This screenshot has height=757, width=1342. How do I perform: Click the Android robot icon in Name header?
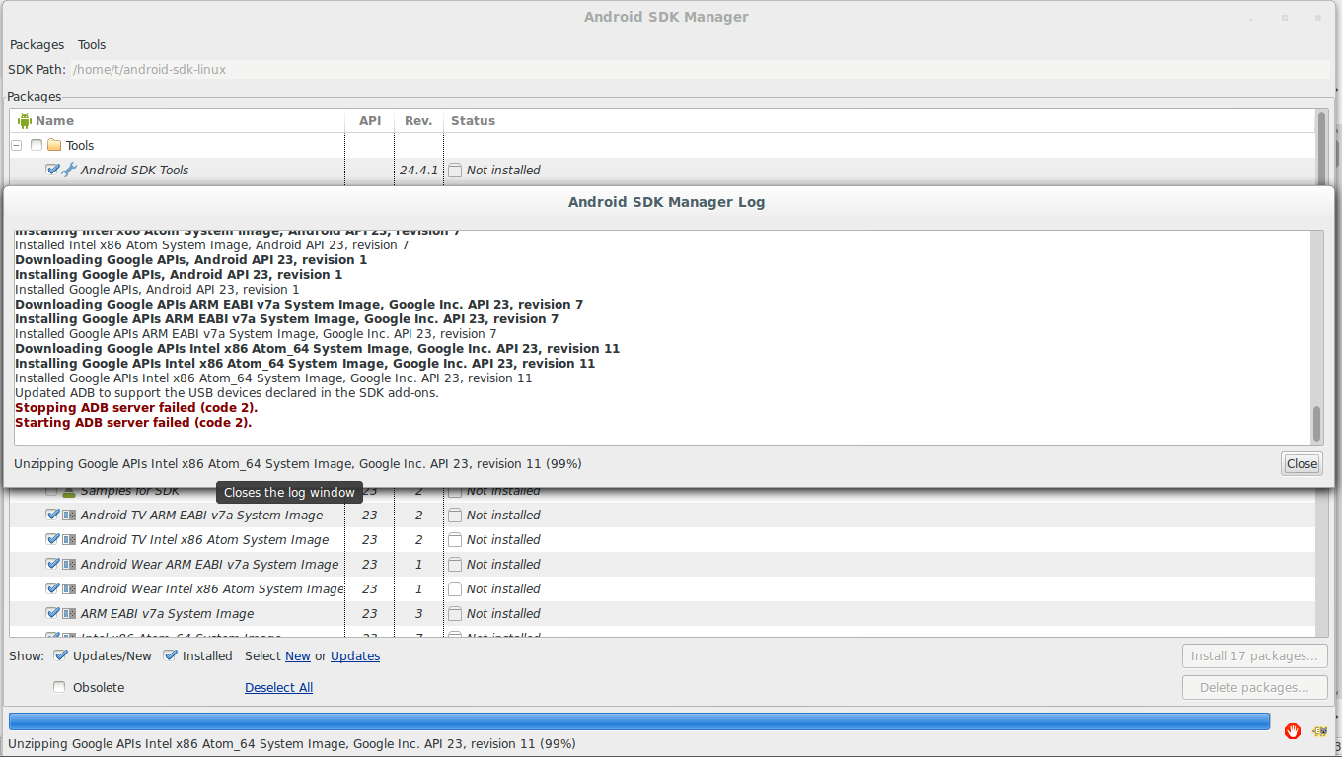tap(25, 121)
